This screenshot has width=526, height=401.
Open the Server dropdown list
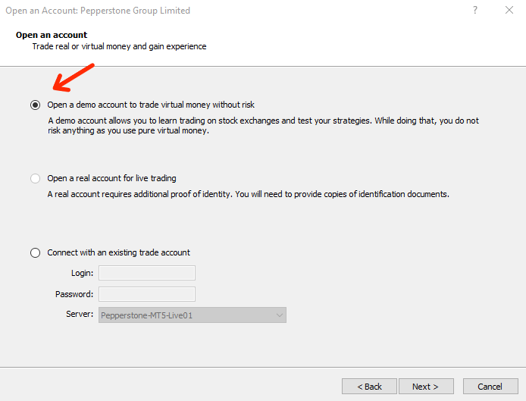point(192,315)
